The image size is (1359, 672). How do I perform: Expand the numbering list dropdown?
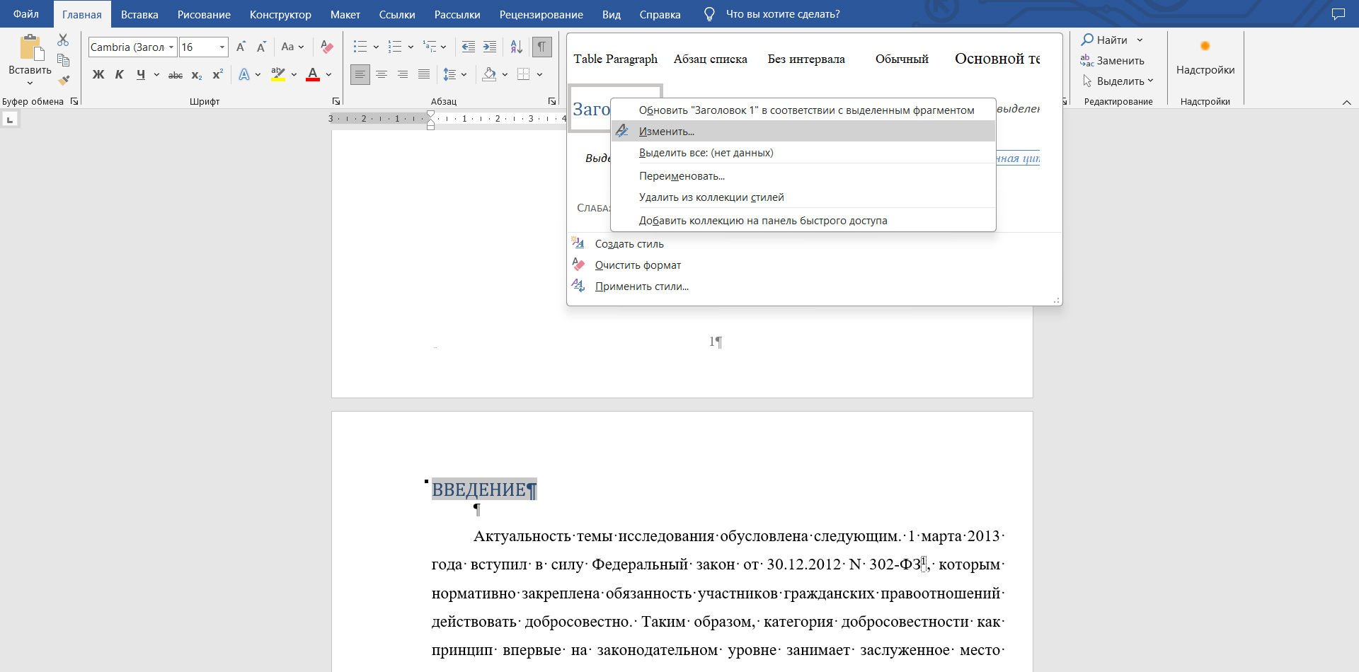pyautogui.click(x=411, y=47)
